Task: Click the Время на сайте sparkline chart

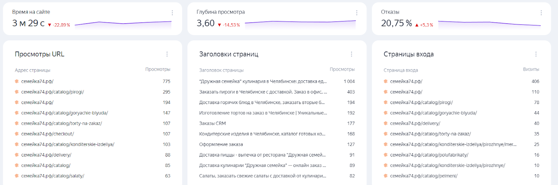Action: (123, 24)
